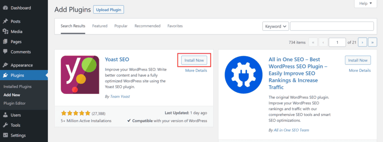Image resolution: width=383 pixels, height=142 pixels.
Task: Click the Plugins plug icon
Action: [5, 75]
